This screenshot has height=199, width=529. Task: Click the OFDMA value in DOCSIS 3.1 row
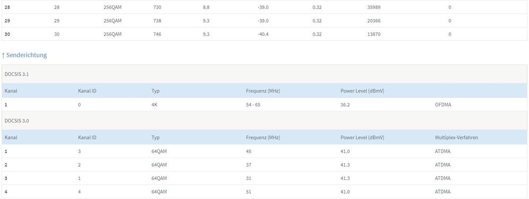click(x=443, y=105)
